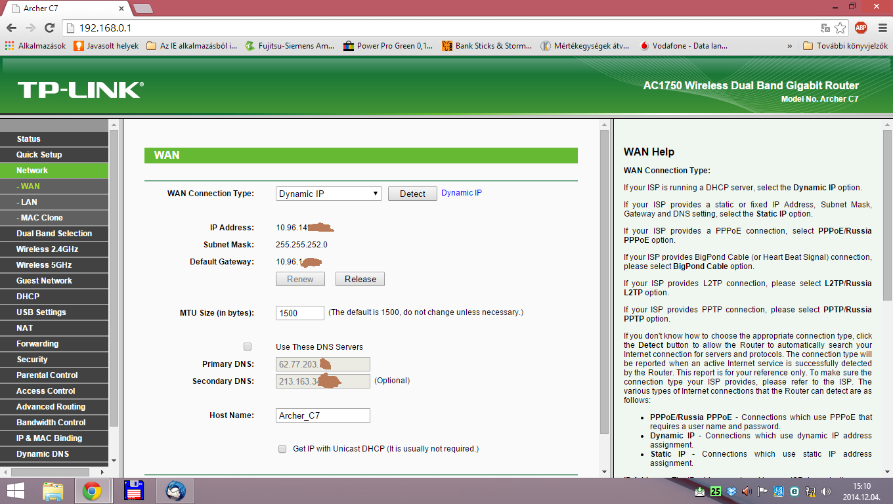This screenshot has width=893, height=504.
Task: Open File Explorer from the taskbar
Action: tap(53, 491)
